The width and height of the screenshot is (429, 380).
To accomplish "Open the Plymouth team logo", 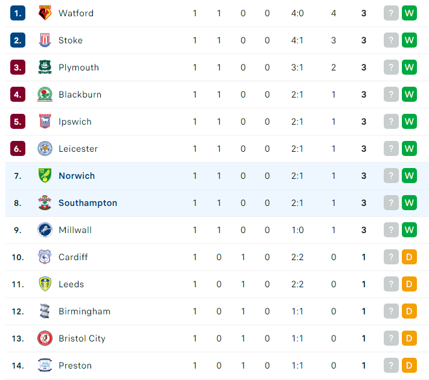I will (45, 67).
